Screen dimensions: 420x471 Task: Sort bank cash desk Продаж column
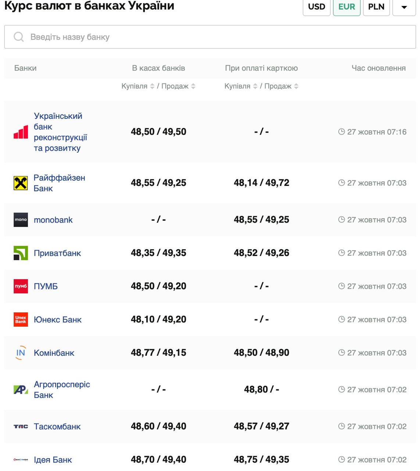(x=193, y=86)
